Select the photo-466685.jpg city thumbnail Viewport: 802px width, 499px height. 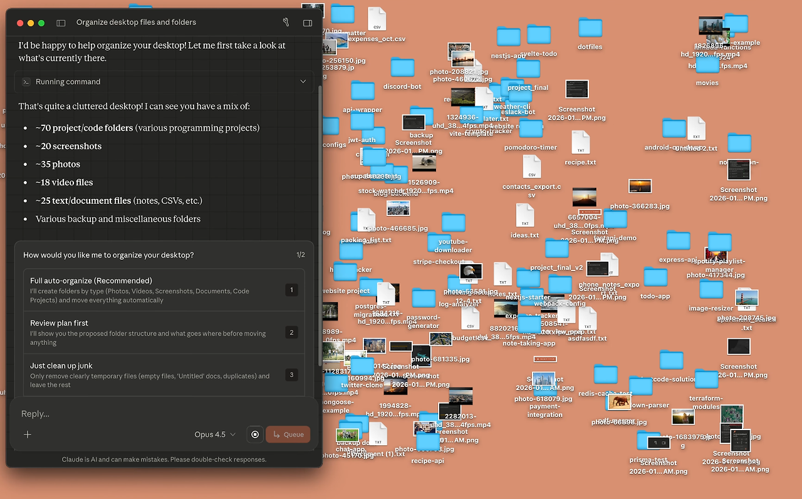tap(398, 208)
